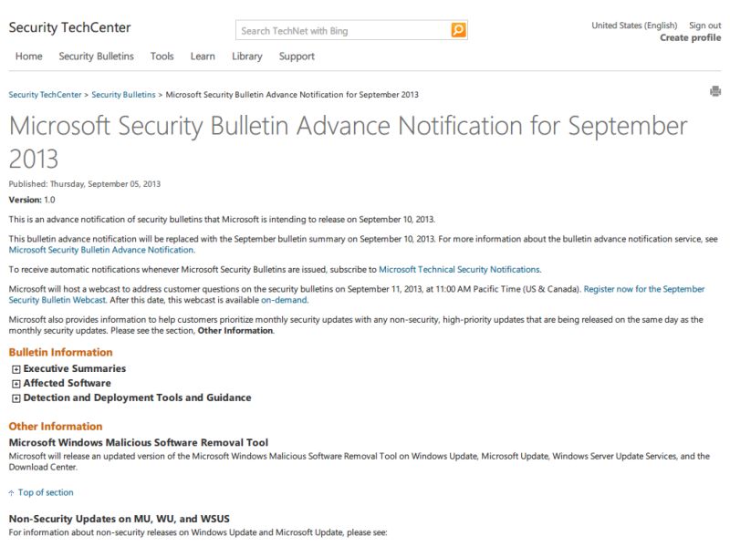Open the Support navigation item

click(297, 57)
